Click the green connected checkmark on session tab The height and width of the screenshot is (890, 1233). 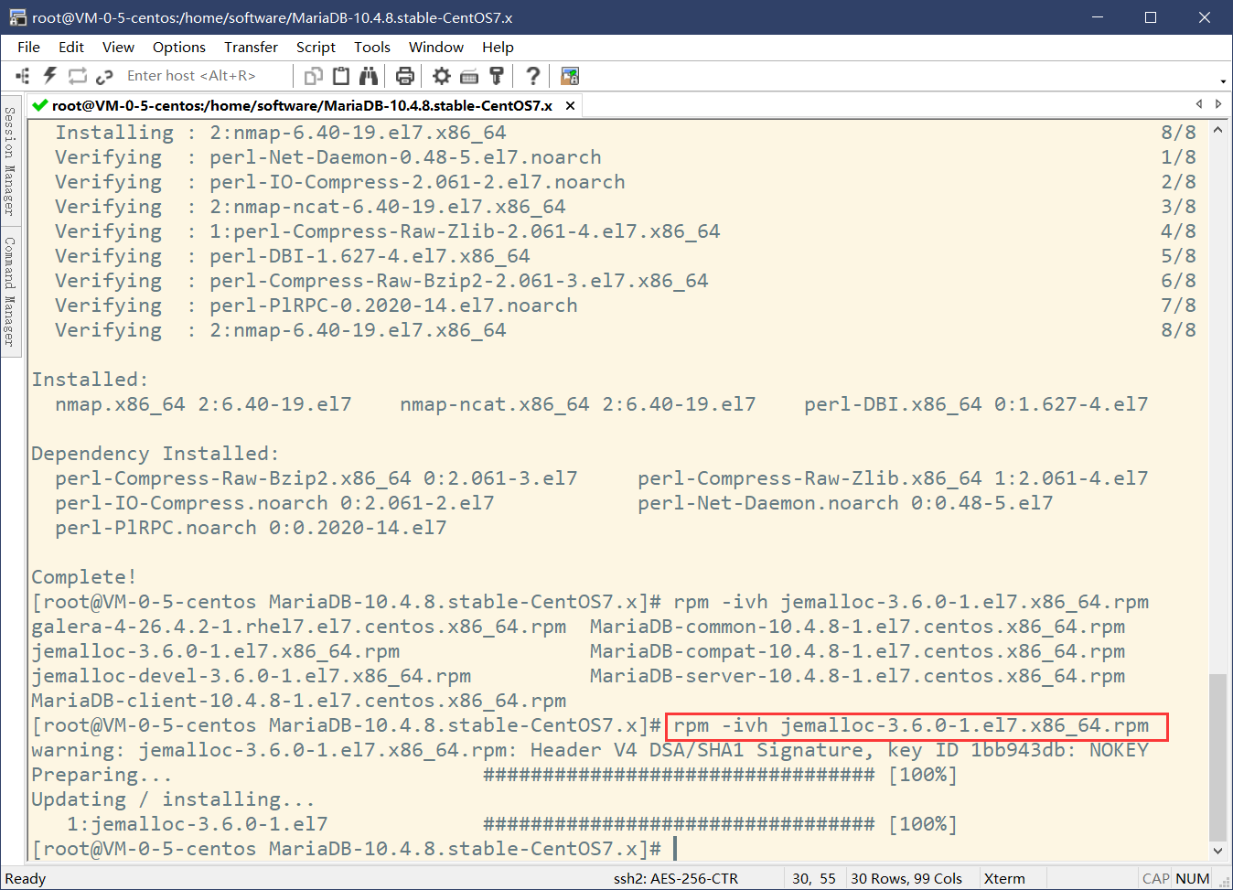click(40, 105)
